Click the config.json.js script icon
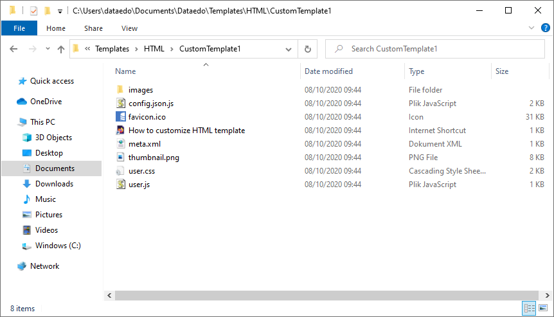The height and width of the screenshot is (317, 554). point(120,104)
